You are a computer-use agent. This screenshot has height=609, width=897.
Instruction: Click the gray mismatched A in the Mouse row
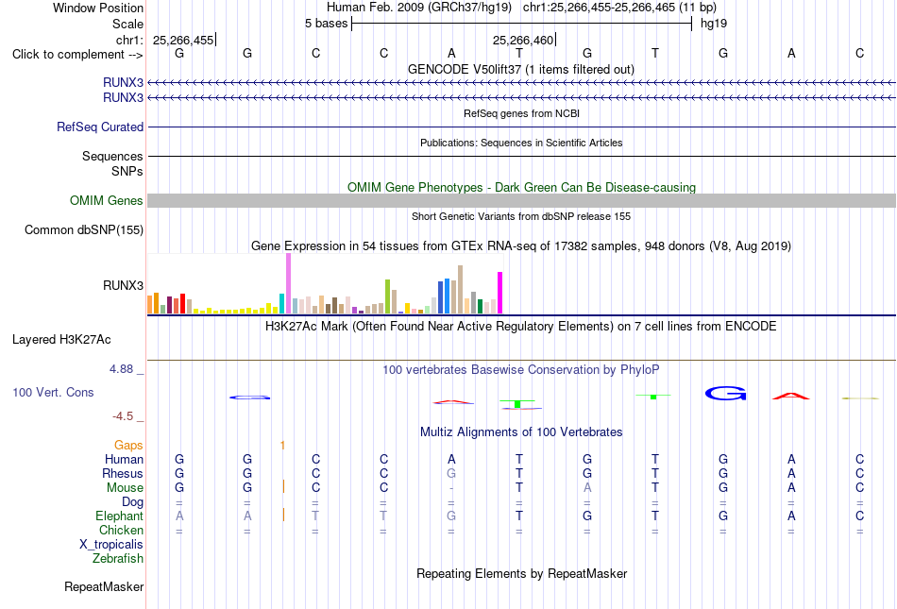(x=587, y=488)
